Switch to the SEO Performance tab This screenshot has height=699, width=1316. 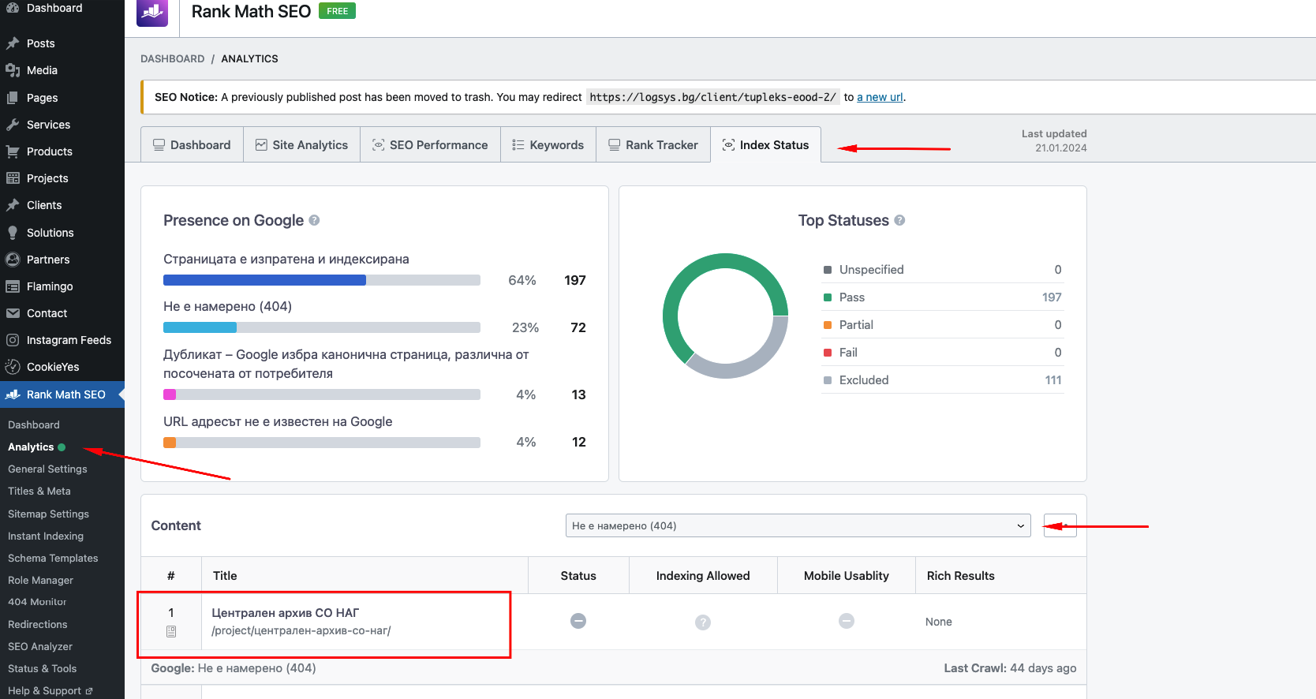[x=430, y=145]
